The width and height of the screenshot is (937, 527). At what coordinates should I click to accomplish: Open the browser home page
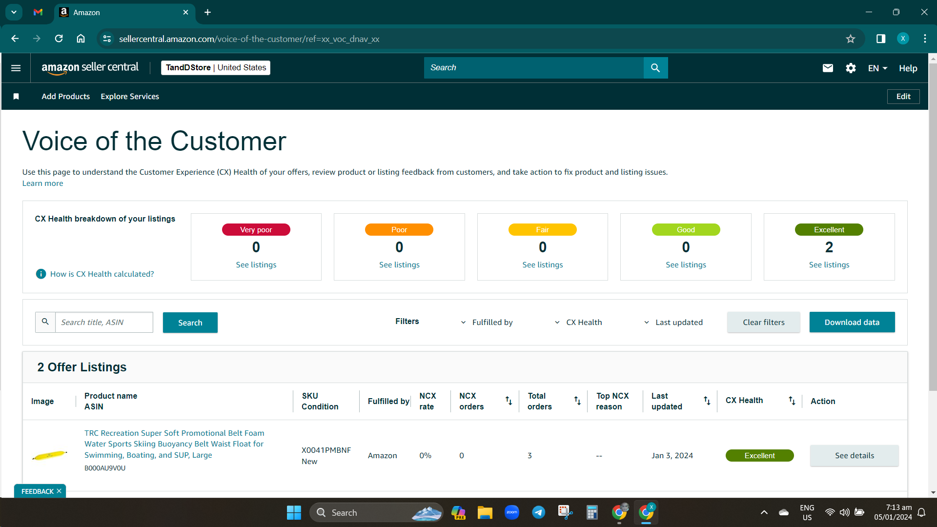[x=81, y=39]
